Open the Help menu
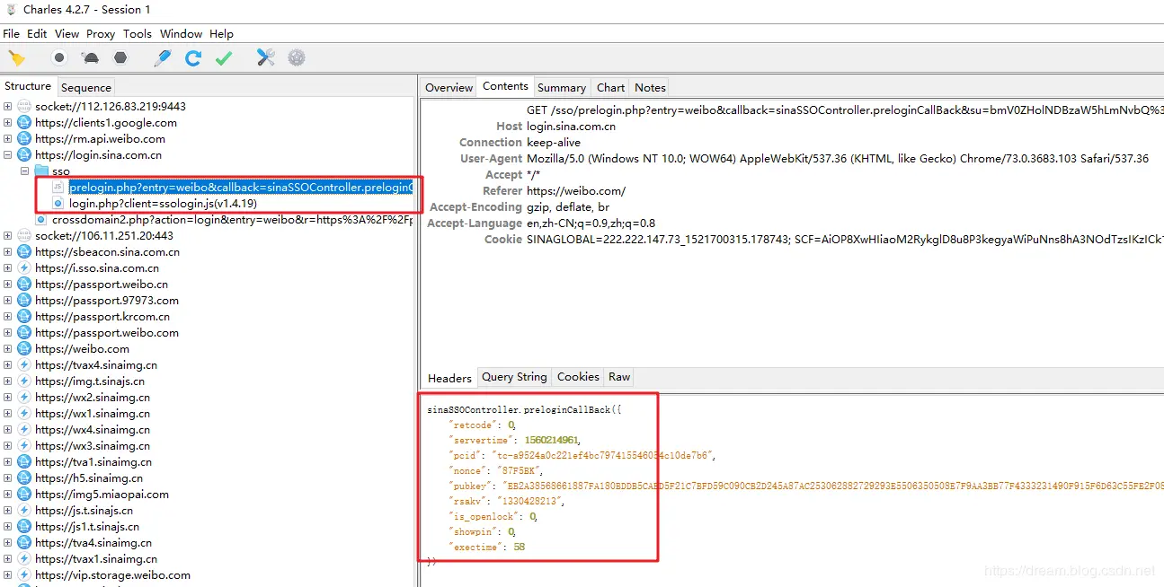 [x=221, y=34]
